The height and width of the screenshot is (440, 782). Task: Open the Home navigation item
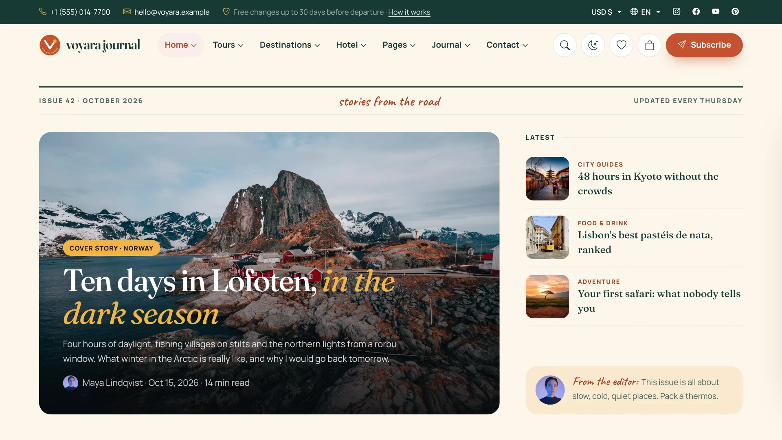(x=180, y=45)
